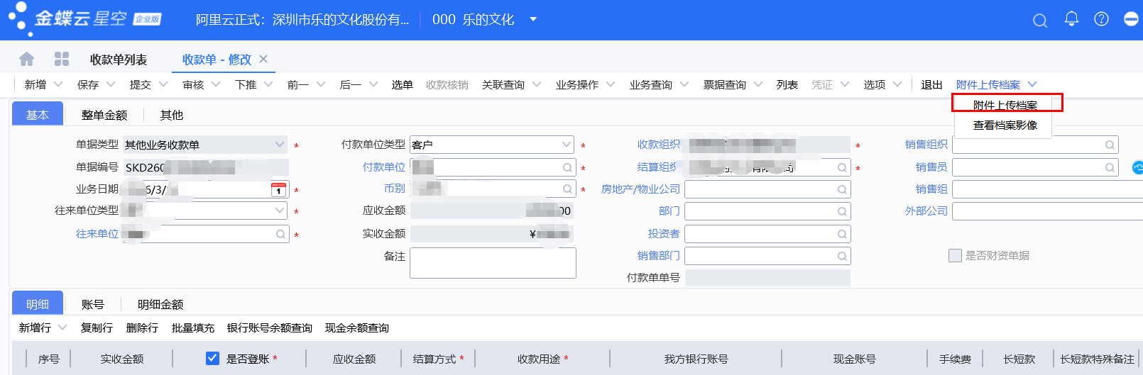Click the search icon in 销售部门 field
The width and height of the screenshot is (1143, 375).
[x=841, y=256]
